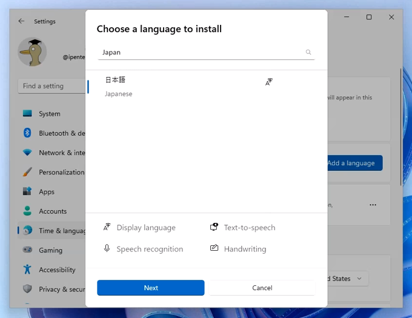The width and height of the screenshot is (412, 318).
Task: Minimize the Settings window
Action: 347,17
